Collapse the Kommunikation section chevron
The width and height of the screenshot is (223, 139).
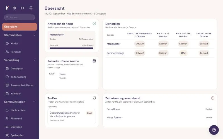[x=34, y=102]
